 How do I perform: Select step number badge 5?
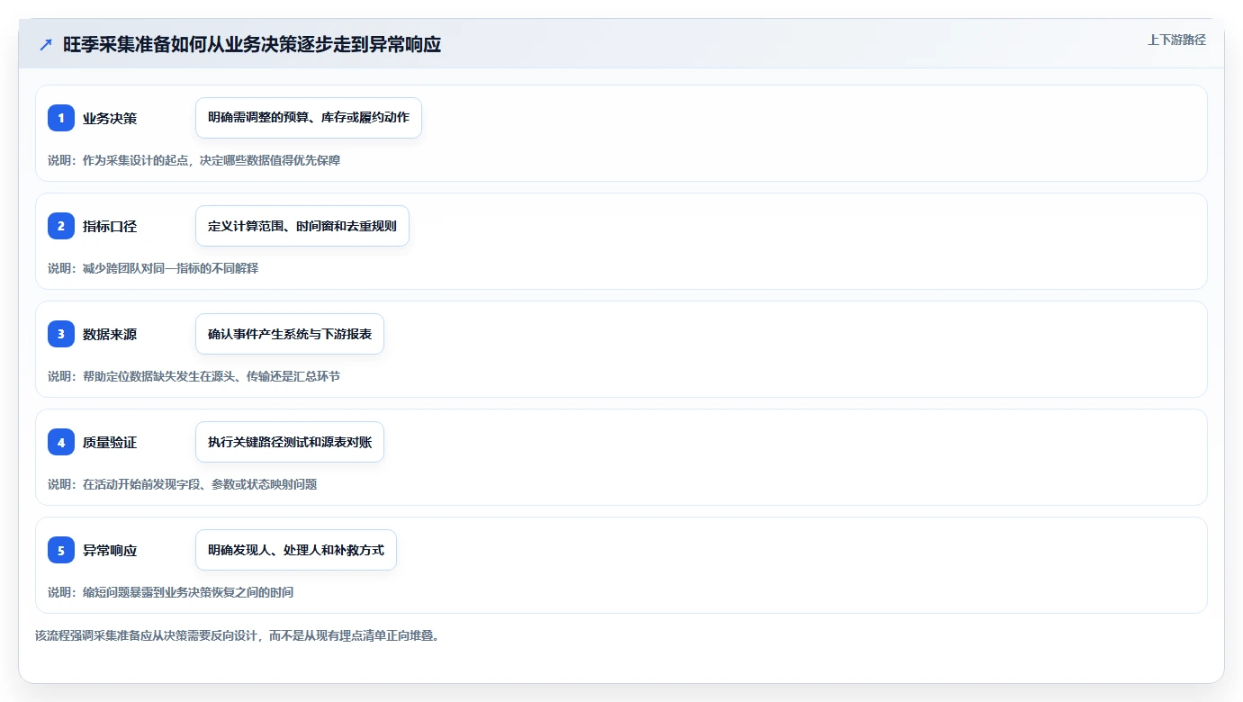61,550
